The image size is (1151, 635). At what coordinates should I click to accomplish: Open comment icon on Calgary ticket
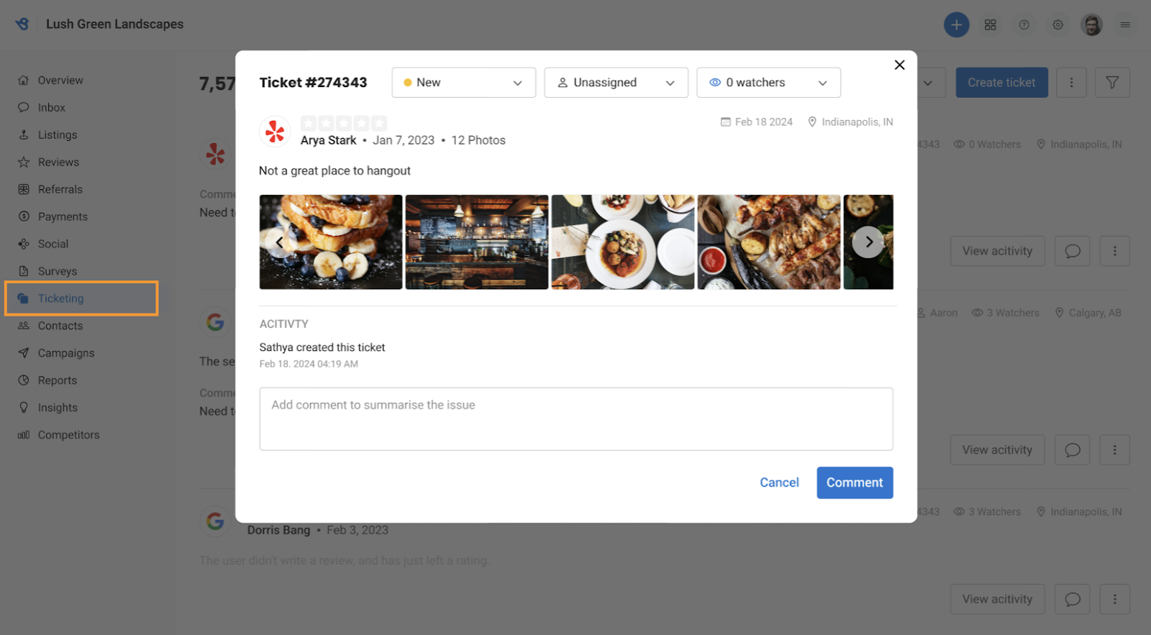(x=1073, y=450)
